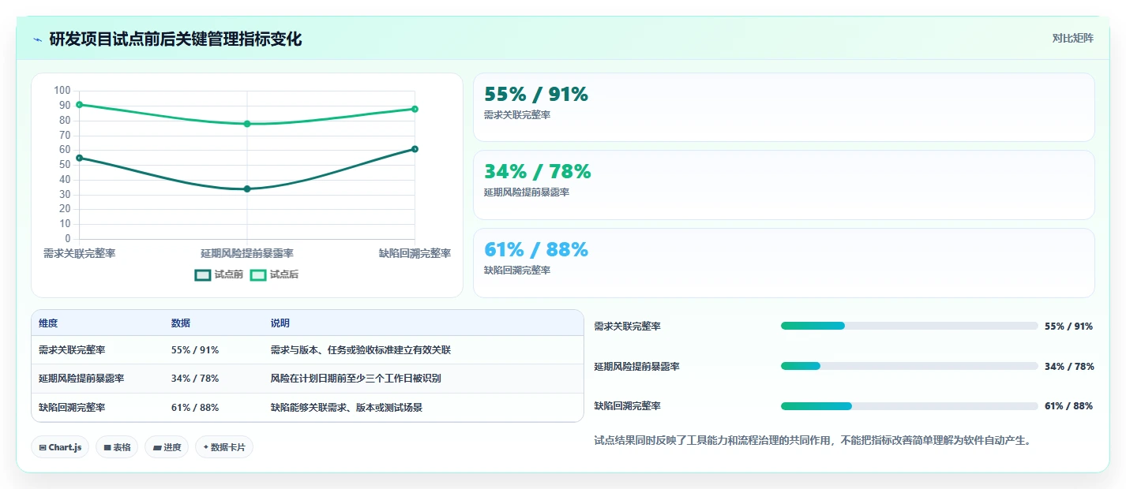The width and height of the screenshot is (1126, 489).
Task: Open the 61% / 88% data card
Action: click(783, 263)
